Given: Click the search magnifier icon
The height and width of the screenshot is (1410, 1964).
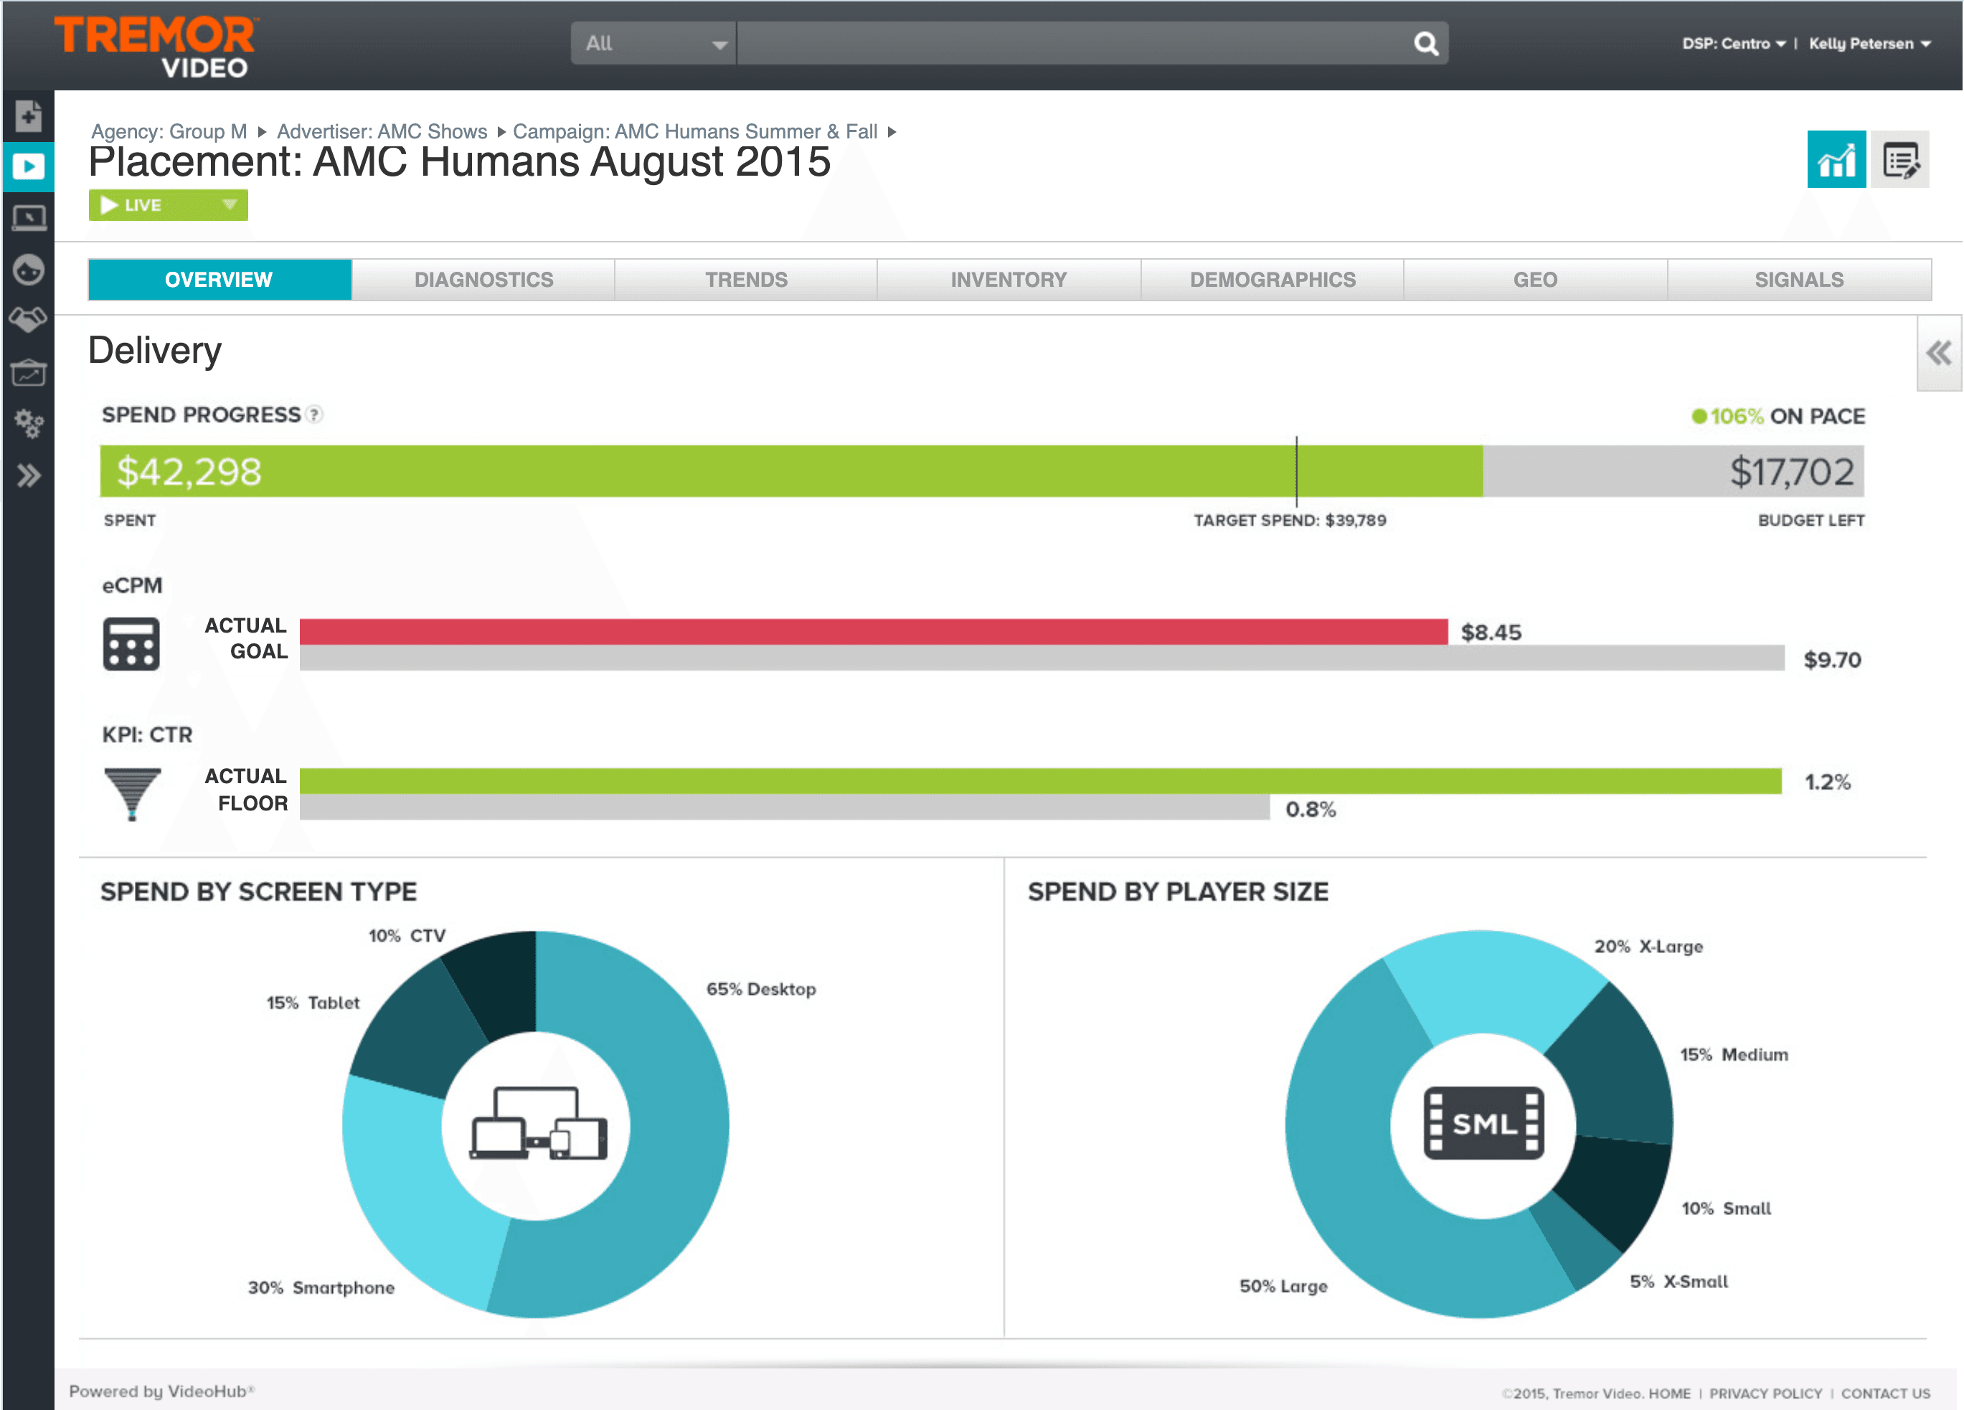Looking at the screenshot, I should 1425,43.
